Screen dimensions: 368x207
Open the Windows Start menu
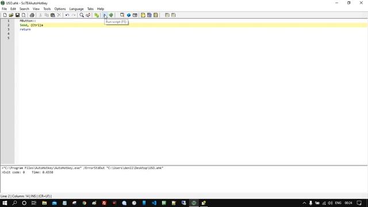pyautogui.click(x=5, y=203)
